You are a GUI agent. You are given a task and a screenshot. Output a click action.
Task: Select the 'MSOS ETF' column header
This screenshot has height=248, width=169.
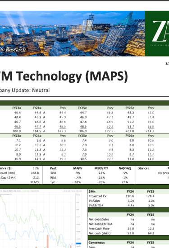101,168
